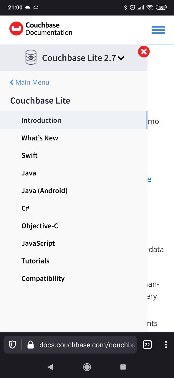Close the navigation panel with red X
Screen dimensions: 174x378
[144, 52]
